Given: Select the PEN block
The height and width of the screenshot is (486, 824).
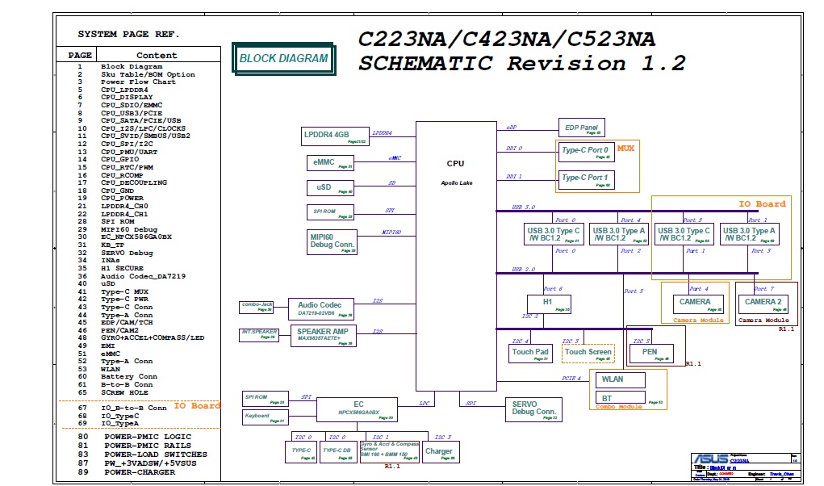Looking at the screenshot, I should pos(651,354).
